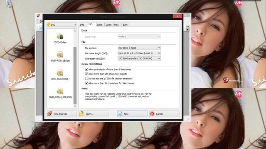Viewport: 266px width, 149px height.
Task: Click the up arrow of the compilation list scrollbar
Action: click(x=75, y=31)
